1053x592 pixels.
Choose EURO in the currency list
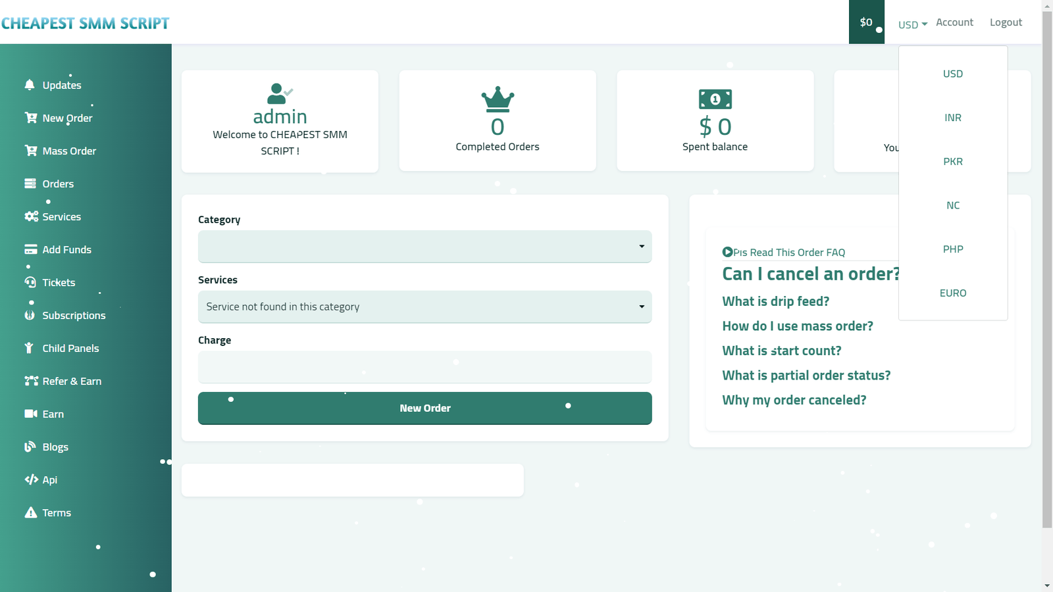[952, 293]
